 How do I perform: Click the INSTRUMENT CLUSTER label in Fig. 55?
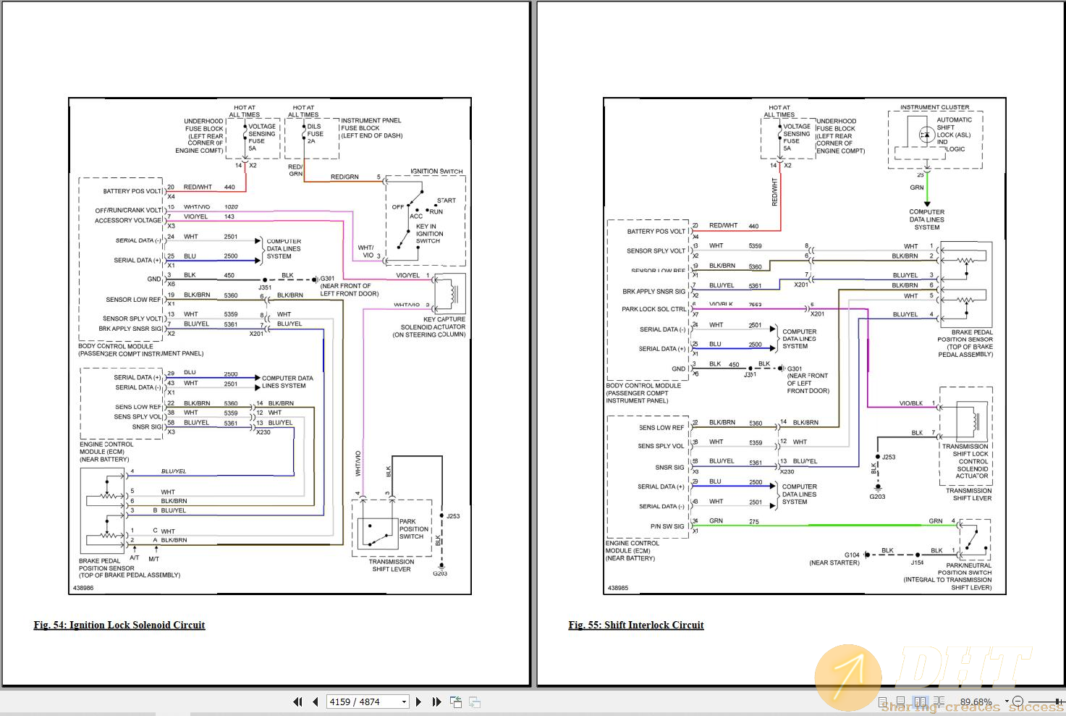(935, 107)
